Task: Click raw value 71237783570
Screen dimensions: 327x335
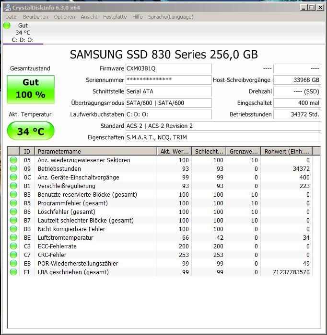Action: 291,272
